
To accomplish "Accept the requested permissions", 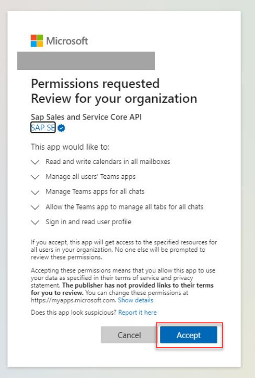I will coord(189,335).
